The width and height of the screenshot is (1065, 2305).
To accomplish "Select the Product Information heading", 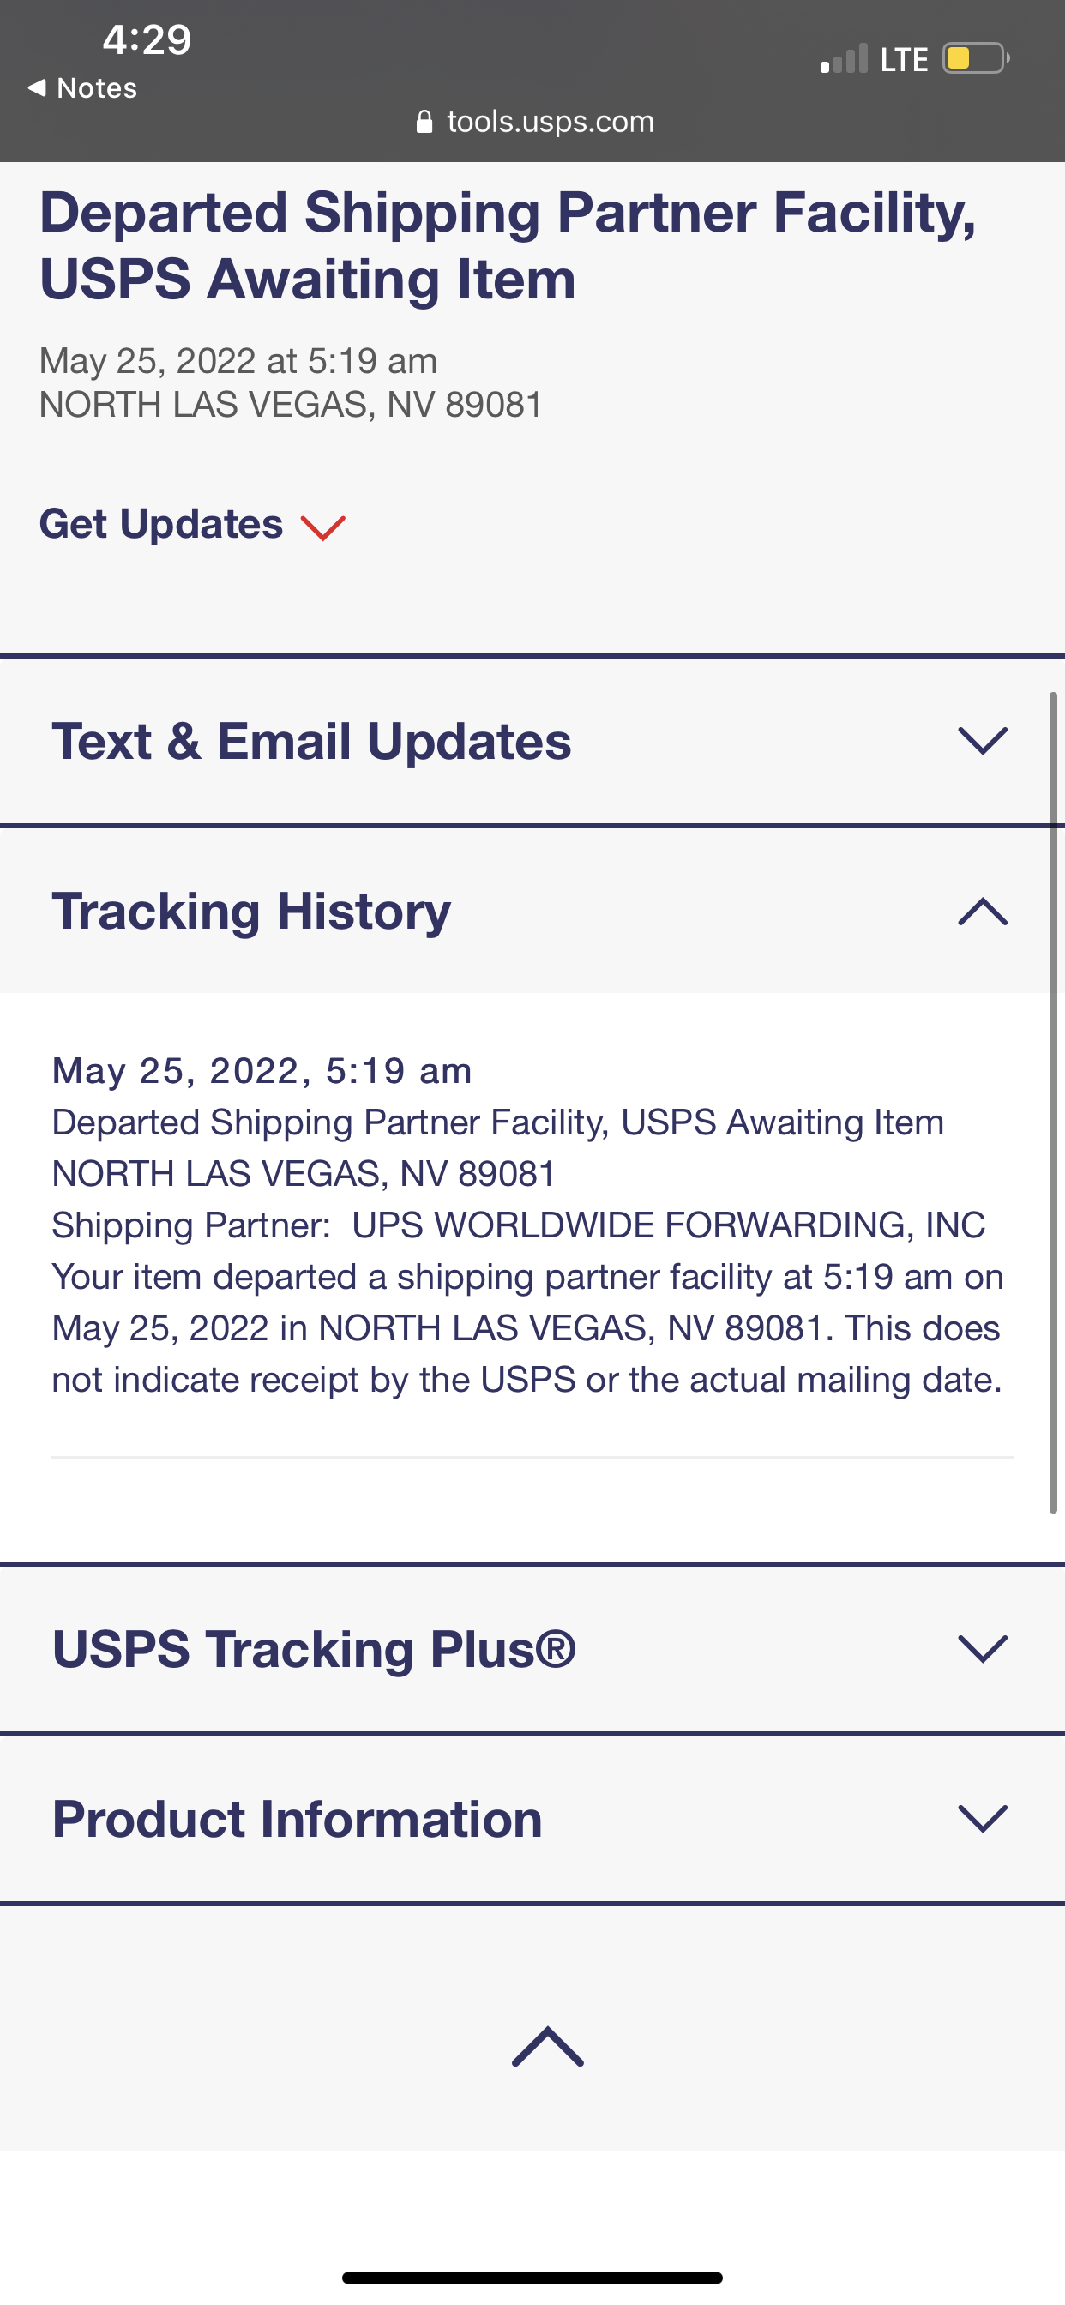I will pyautogui.click(x=298, y=1818).
